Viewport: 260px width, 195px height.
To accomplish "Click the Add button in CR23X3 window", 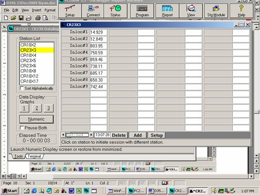I will pos(138,135).
